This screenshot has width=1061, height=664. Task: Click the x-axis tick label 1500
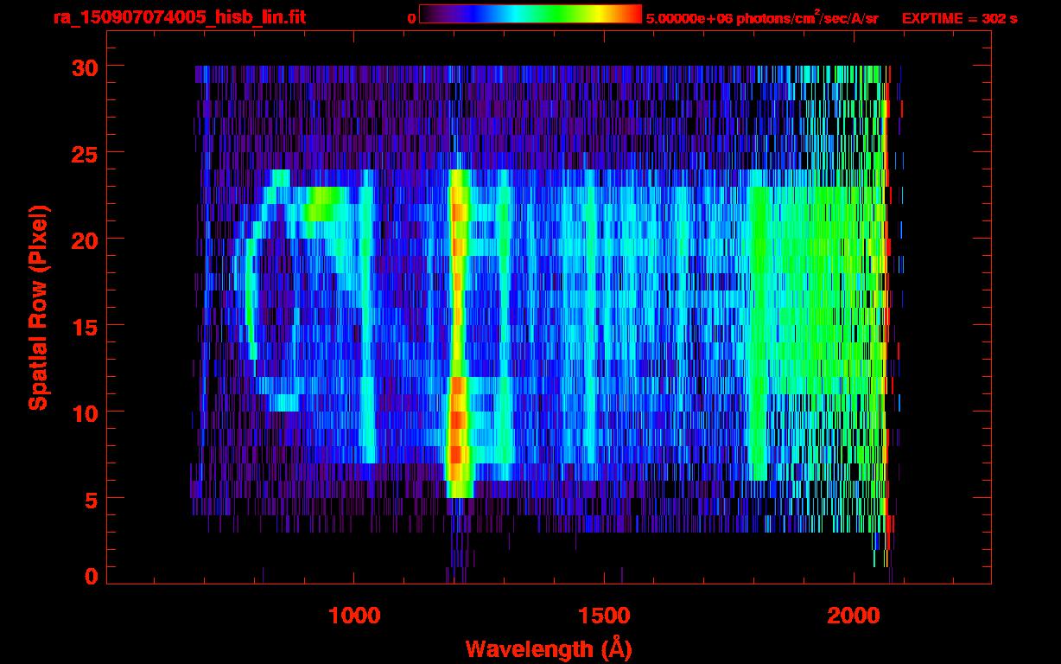[604, 616]
